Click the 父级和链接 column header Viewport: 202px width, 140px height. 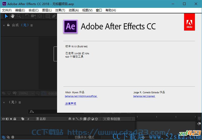click(x=112, y=119)
